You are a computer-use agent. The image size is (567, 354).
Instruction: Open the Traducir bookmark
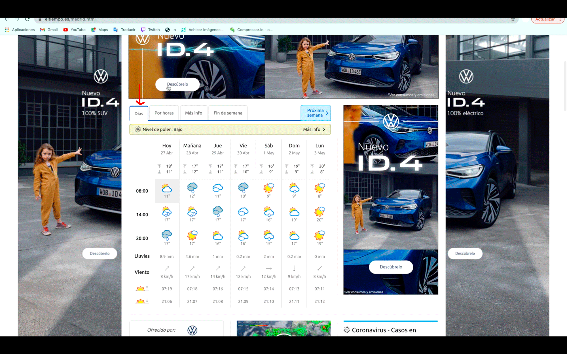[124, 30]
